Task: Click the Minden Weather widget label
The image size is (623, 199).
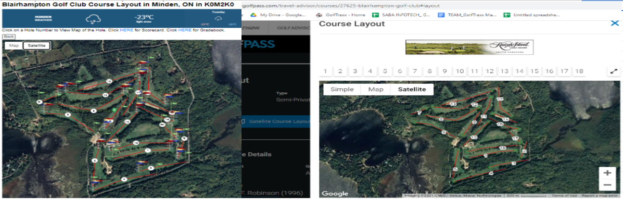Action: point(43,19)
